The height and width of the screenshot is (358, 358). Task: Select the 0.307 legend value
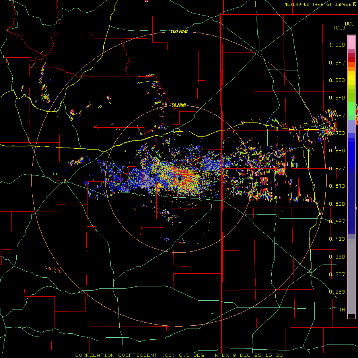tap(337, 274)
